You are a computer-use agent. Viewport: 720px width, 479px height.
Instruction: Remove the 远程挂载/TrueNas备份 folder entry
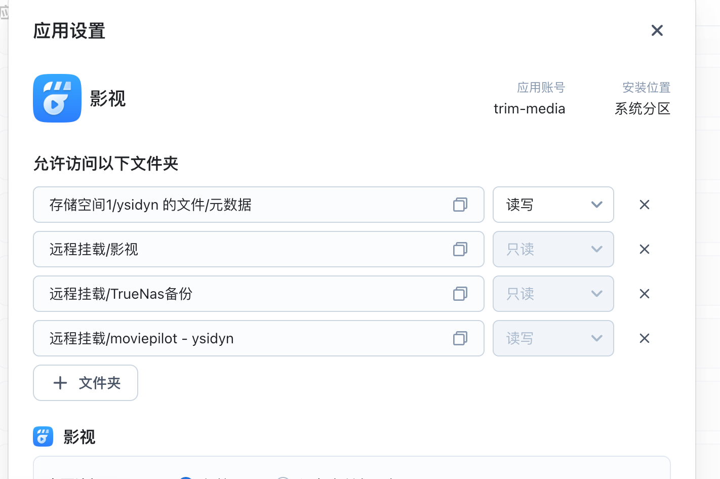point(644,294)
